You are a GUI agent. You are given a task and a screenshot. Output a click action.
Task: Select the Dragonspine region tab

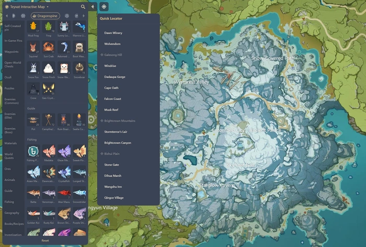tap(45, 16)
